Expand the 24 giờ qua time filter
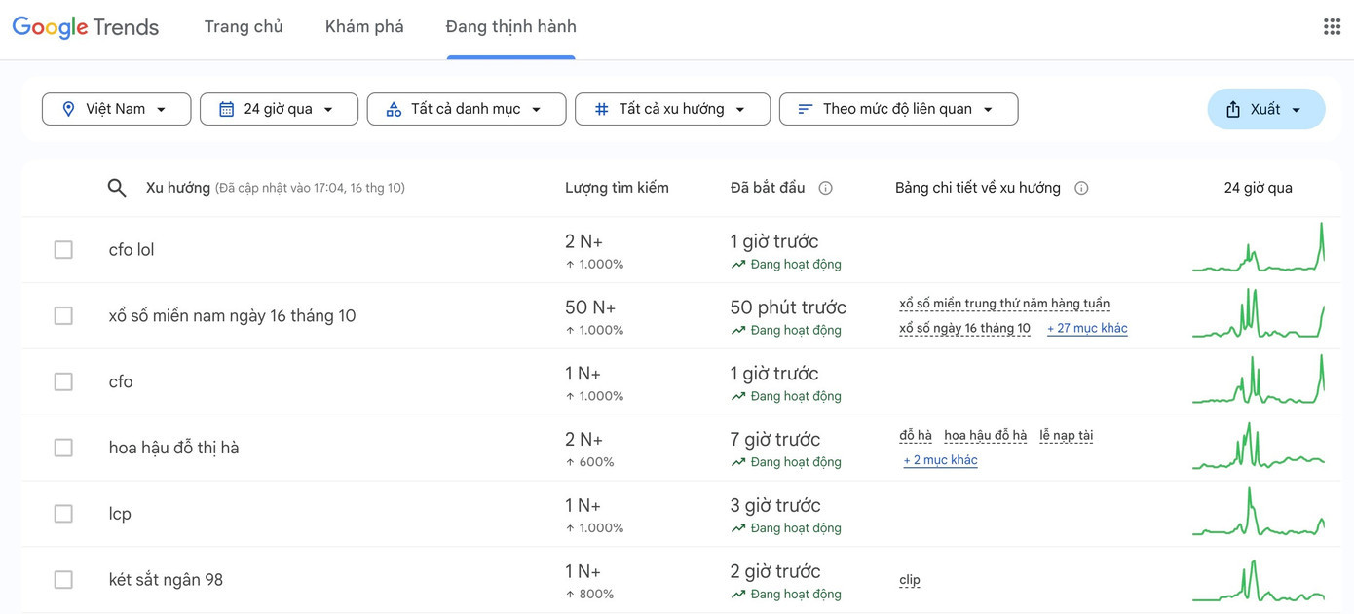The width and height of the screenshot is (1354, 614). 279,109
